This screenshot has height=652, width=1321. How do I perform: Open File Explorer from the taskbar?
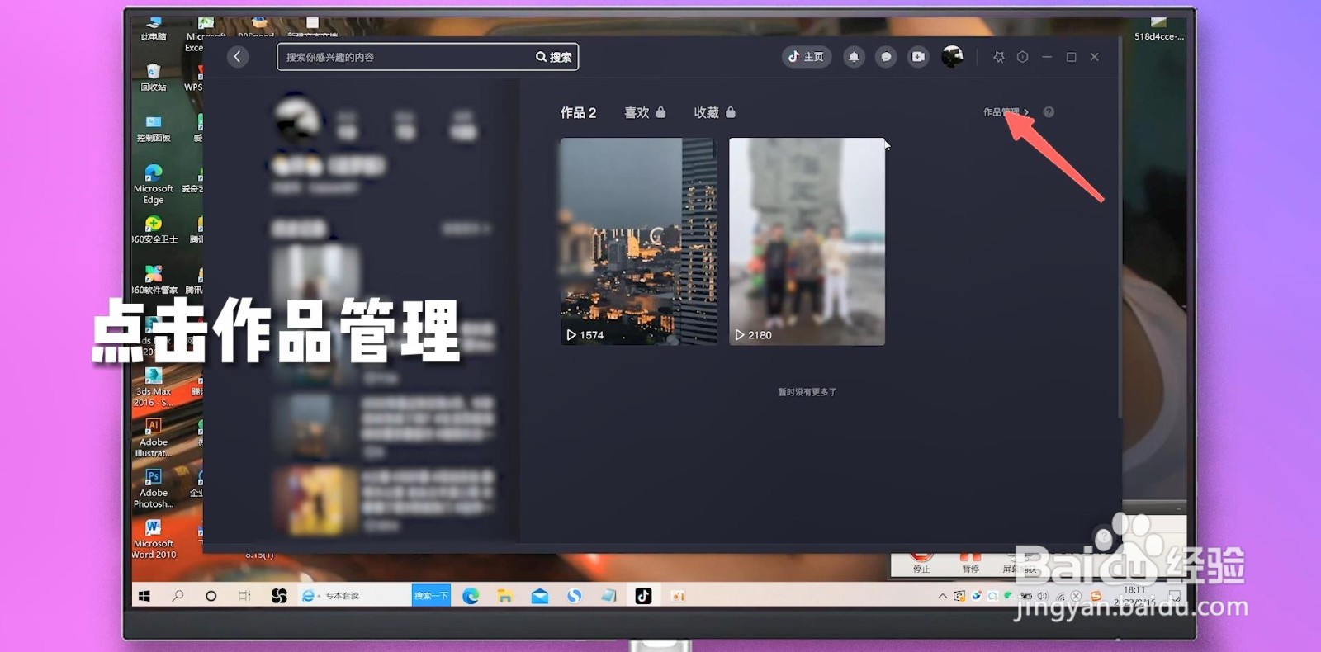pyautogui.click(x=504, y=596)
